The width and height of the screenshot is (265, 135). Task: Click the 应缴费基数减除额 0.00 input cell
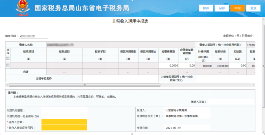[x=186, y=66]
